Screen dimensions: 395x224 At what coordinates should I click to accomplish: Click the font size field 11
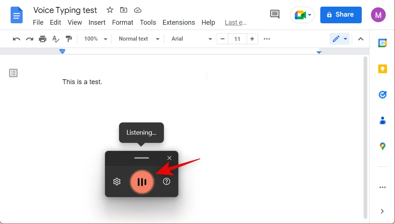coord(237,39)
